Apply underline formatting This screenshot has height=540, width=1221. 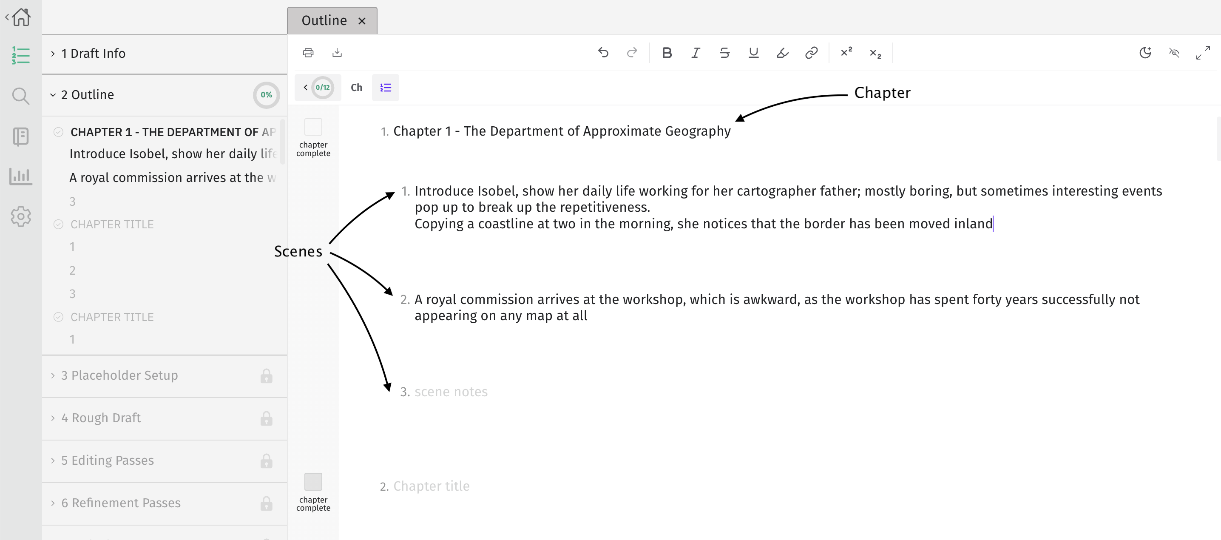pos(754,53)
